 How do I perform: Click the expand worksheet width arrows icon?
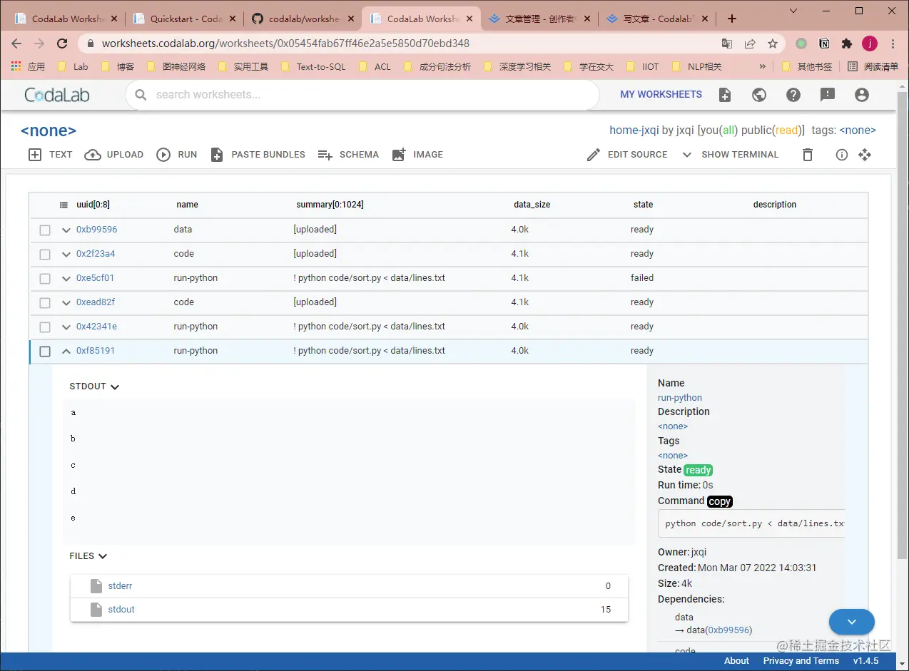(x=865, y=155)
